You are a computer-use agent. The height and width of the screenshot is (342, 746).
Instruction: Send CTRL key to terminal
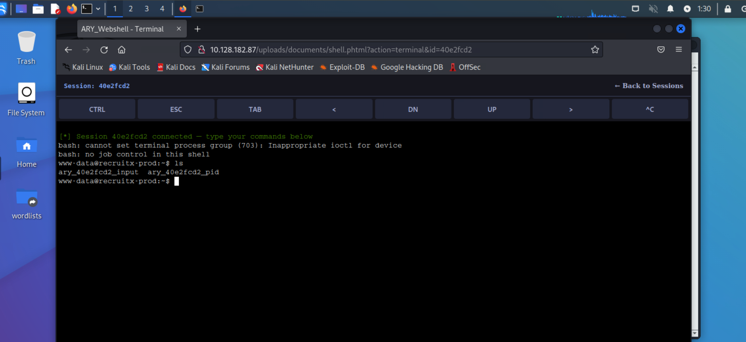point(97,109)
